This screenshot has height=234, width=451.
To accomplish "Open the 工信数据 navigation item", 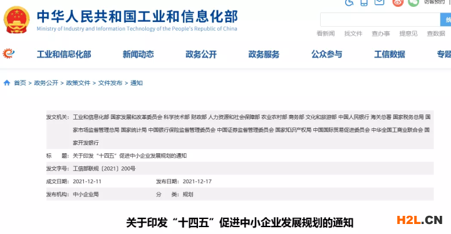I will tap(390, 54).
